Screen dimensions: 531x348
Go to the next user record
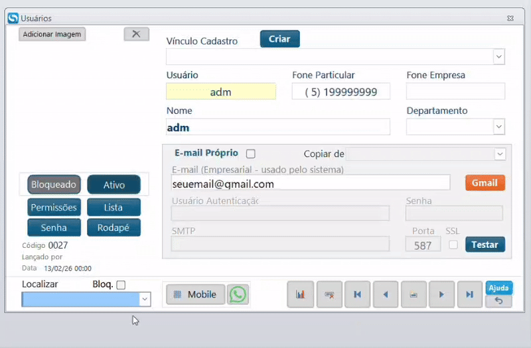[x=441, y=294]
